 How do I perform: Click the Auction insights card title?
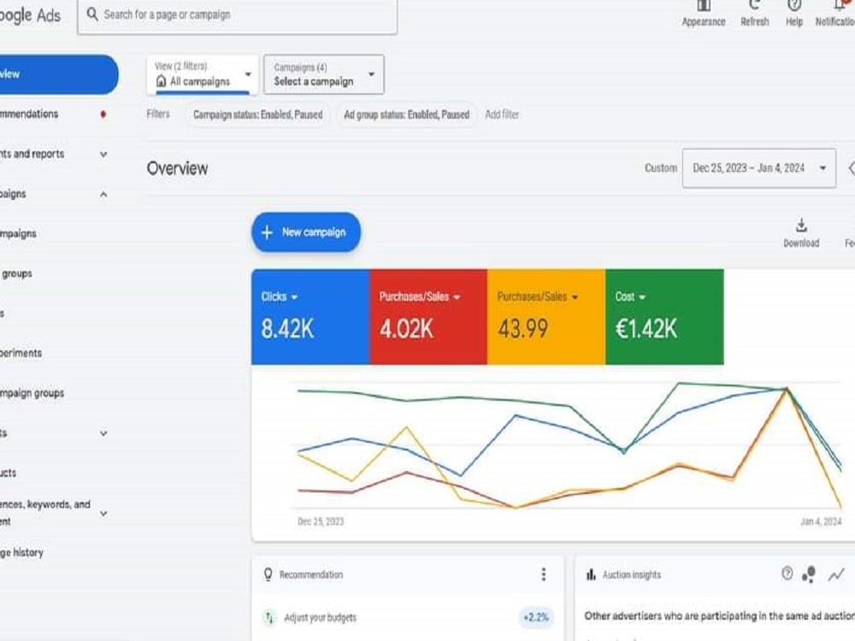click(632, 574)
